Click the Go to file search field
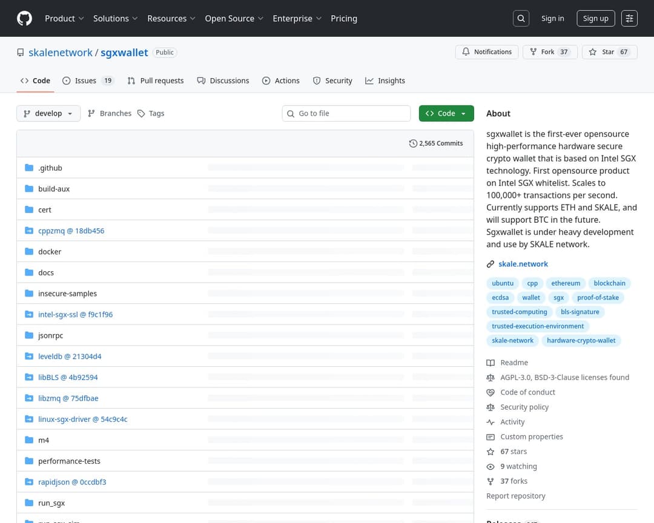This screenshot has width=654, height=523. point(351,114)
